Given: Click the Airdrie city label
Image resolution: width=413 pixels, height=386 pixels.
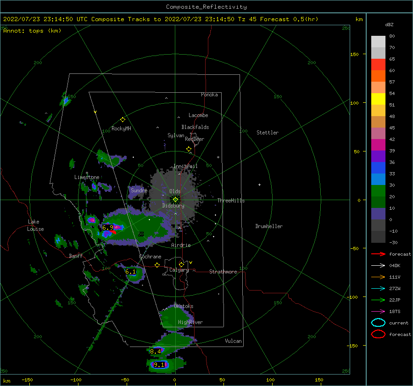Looking at the screenshot, I should (181, 245).
